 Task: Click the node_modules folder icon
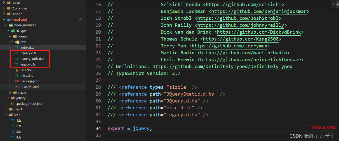[11, 25]
